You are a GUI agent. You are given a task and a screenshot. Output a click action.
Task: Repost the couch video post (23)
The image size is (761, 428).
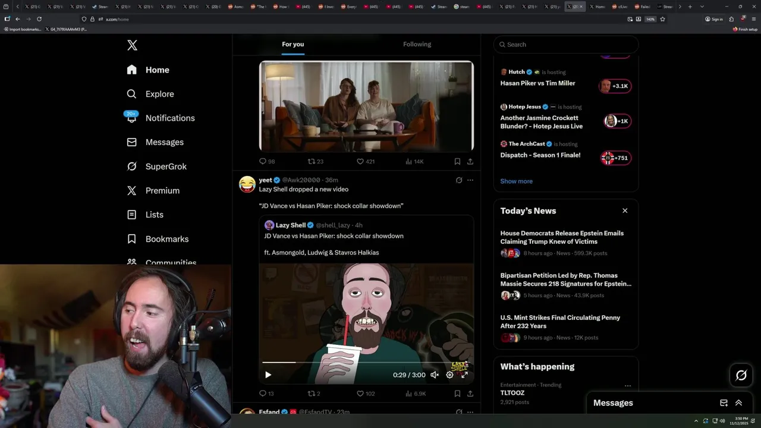315,161
